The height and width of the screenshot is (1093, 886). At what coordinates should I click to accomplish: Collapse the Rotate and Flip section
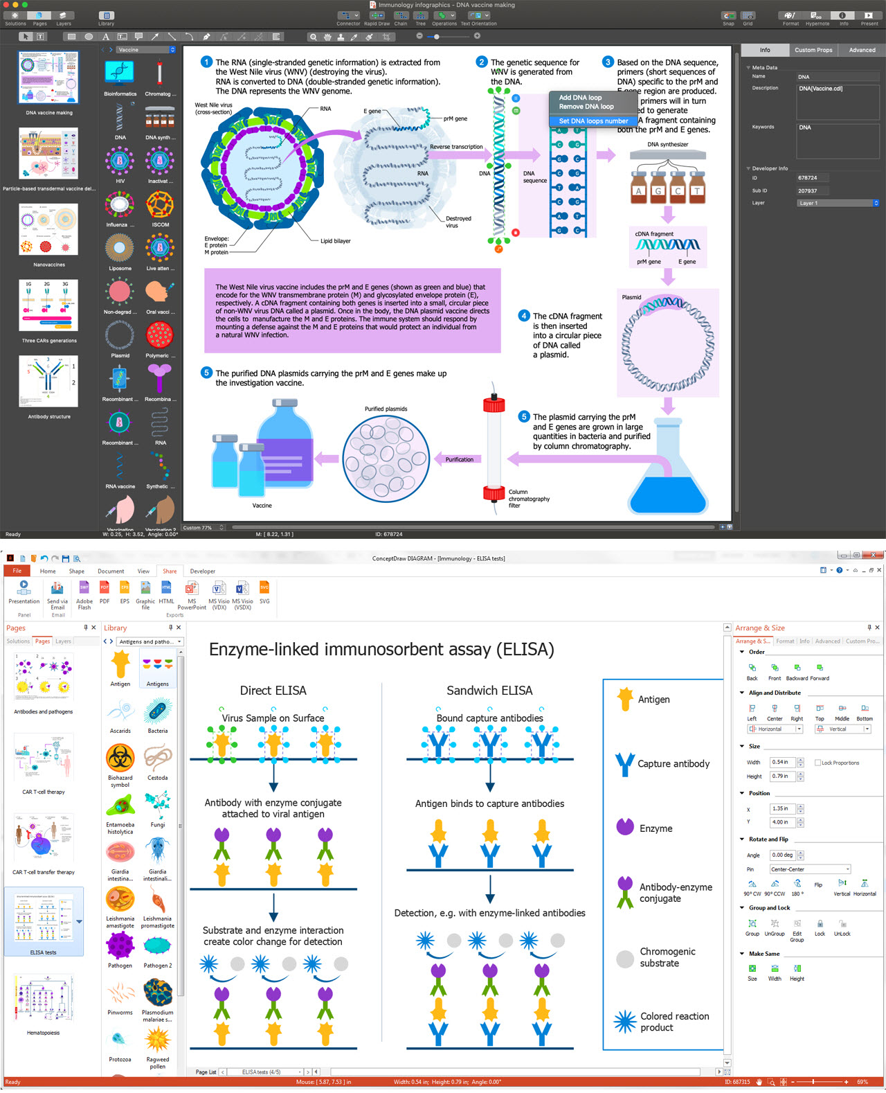[742, 839]
